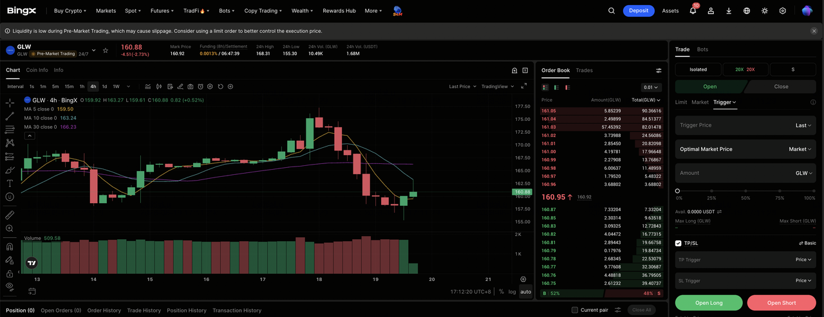Click the Open Long button
The width and height of the screenshot is (824, 317).
click(709, 303)
